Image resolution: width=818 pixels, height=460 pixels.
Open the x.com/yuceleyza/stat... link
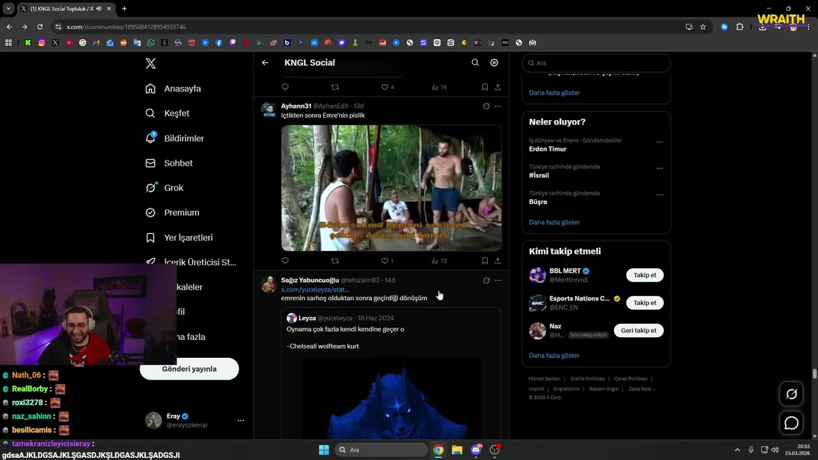315,289
